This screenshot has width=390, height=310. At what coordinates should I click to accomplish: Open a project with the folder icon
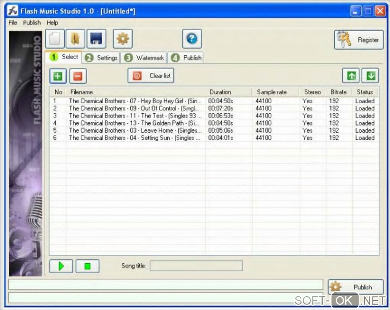tap(75, 39)
